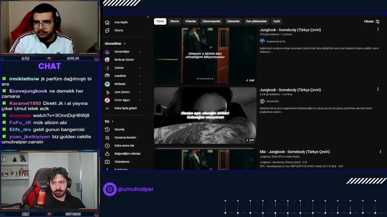Click chat username FuFu_JK

pyautogui.click(x=20, y=123)
